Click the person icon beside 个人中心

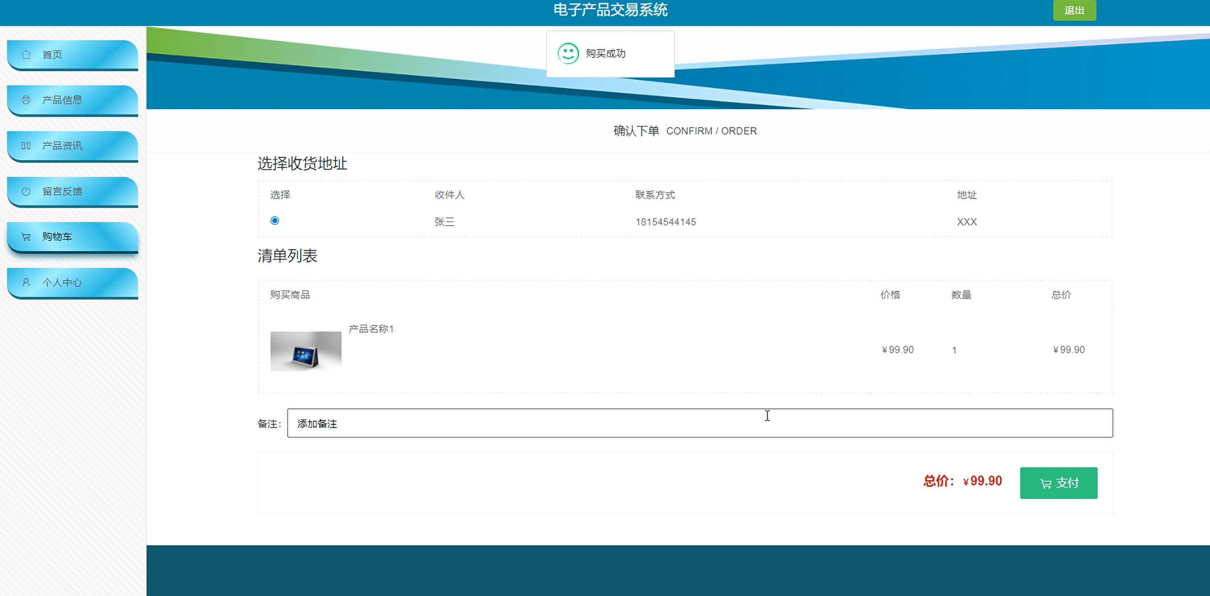pyautogui.click(x=26, y=282)
